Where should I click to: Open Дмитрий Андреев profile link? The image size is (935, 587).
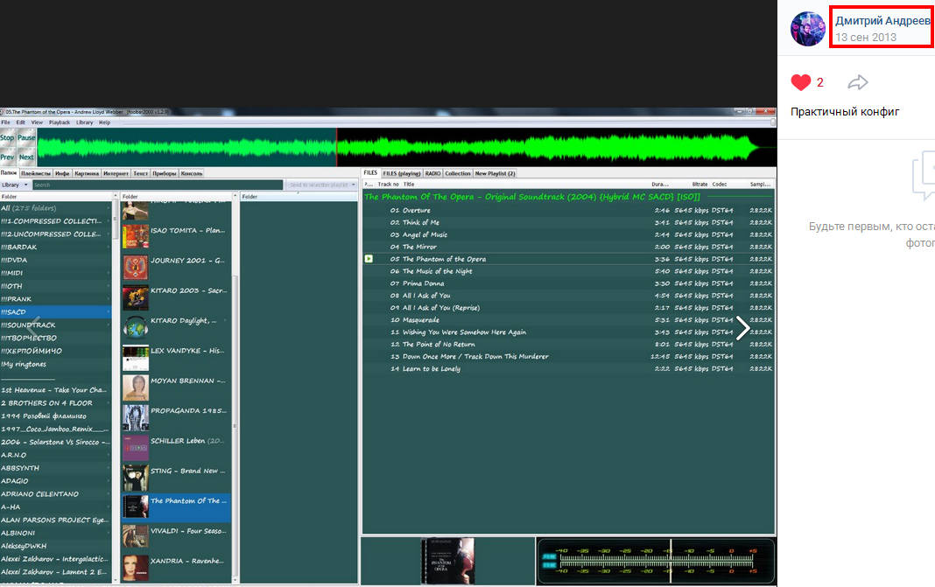point(882,20)
